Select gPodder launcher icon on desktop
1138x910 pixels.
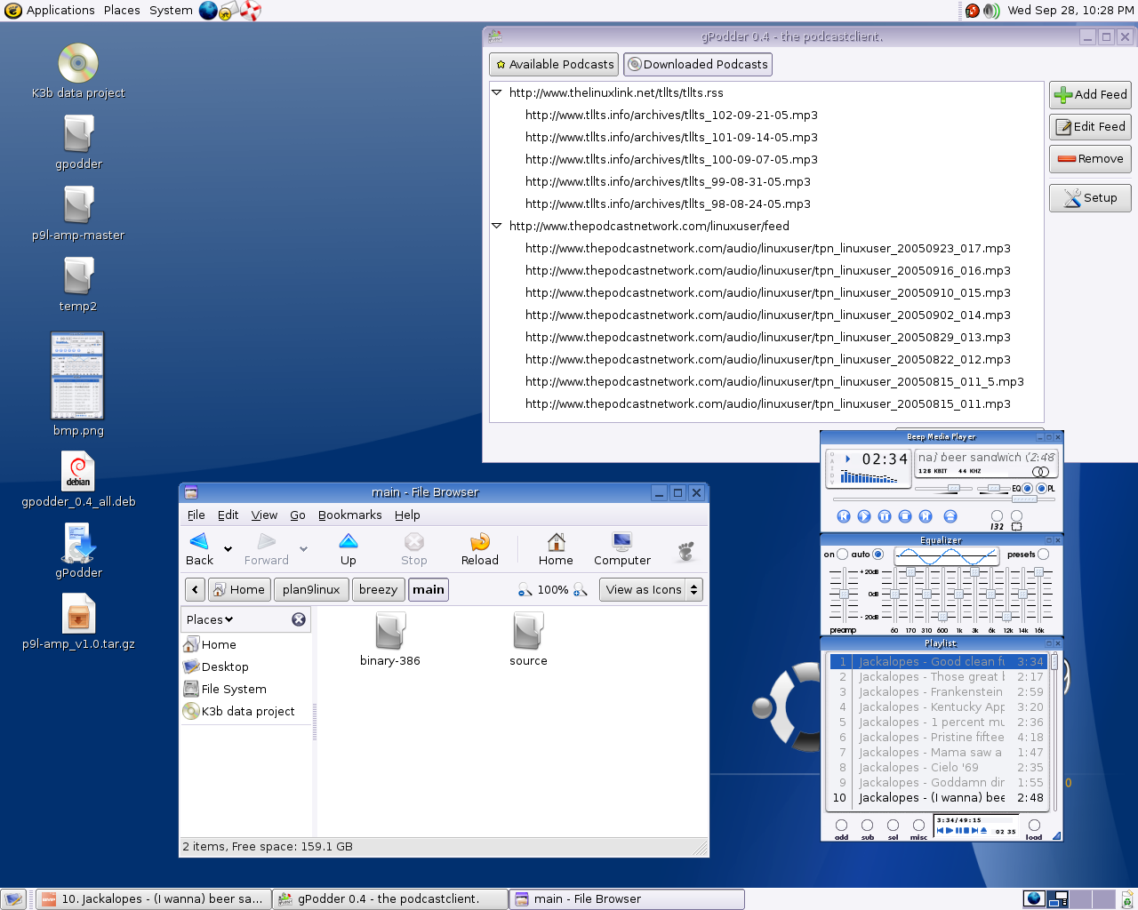point(78,551)
